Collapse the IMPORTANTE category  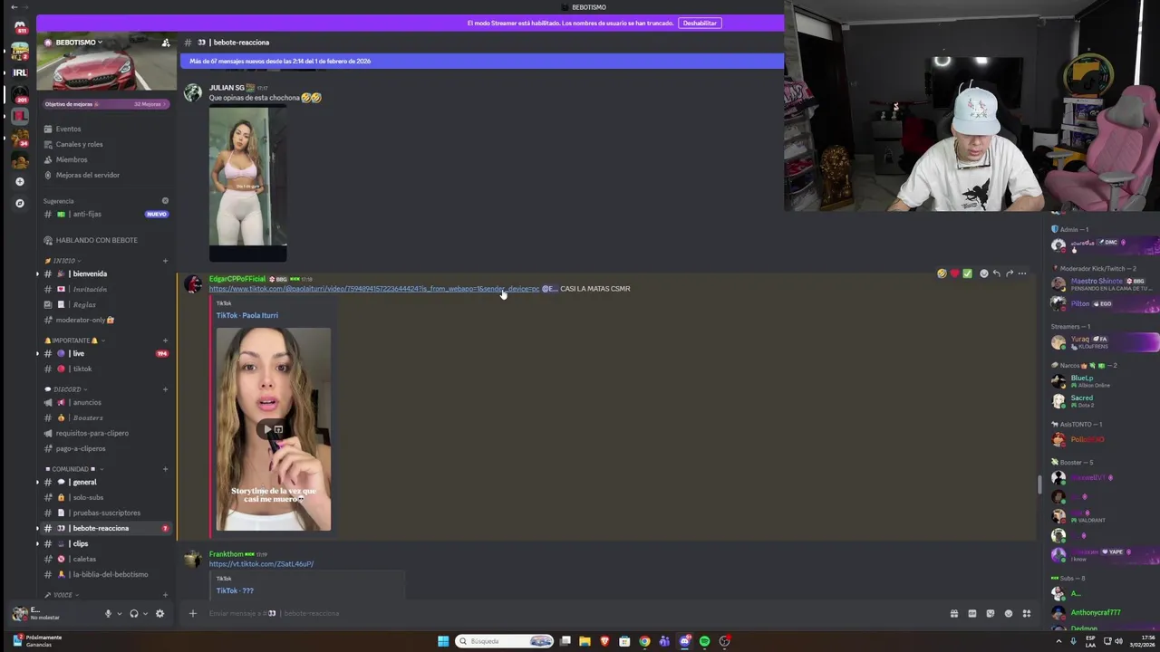coord(74,340)
